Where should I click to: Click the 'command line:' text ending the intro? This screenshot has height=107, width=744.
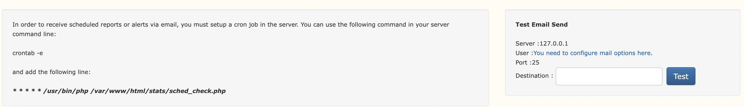[x=34, y=34]
